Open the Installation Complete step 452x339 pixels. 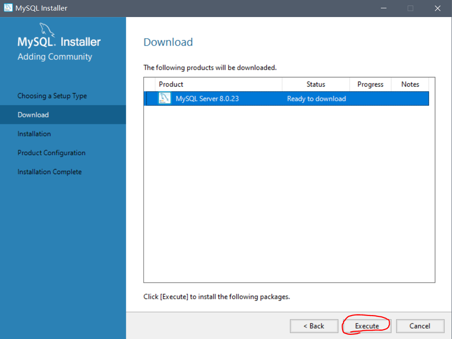click(x=49, y=172)
